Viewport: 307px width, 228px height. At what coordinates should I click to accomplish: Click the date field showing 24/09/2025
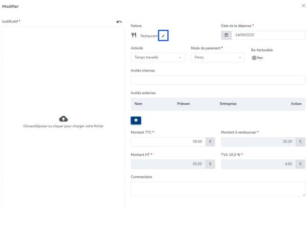click(268, 36)
